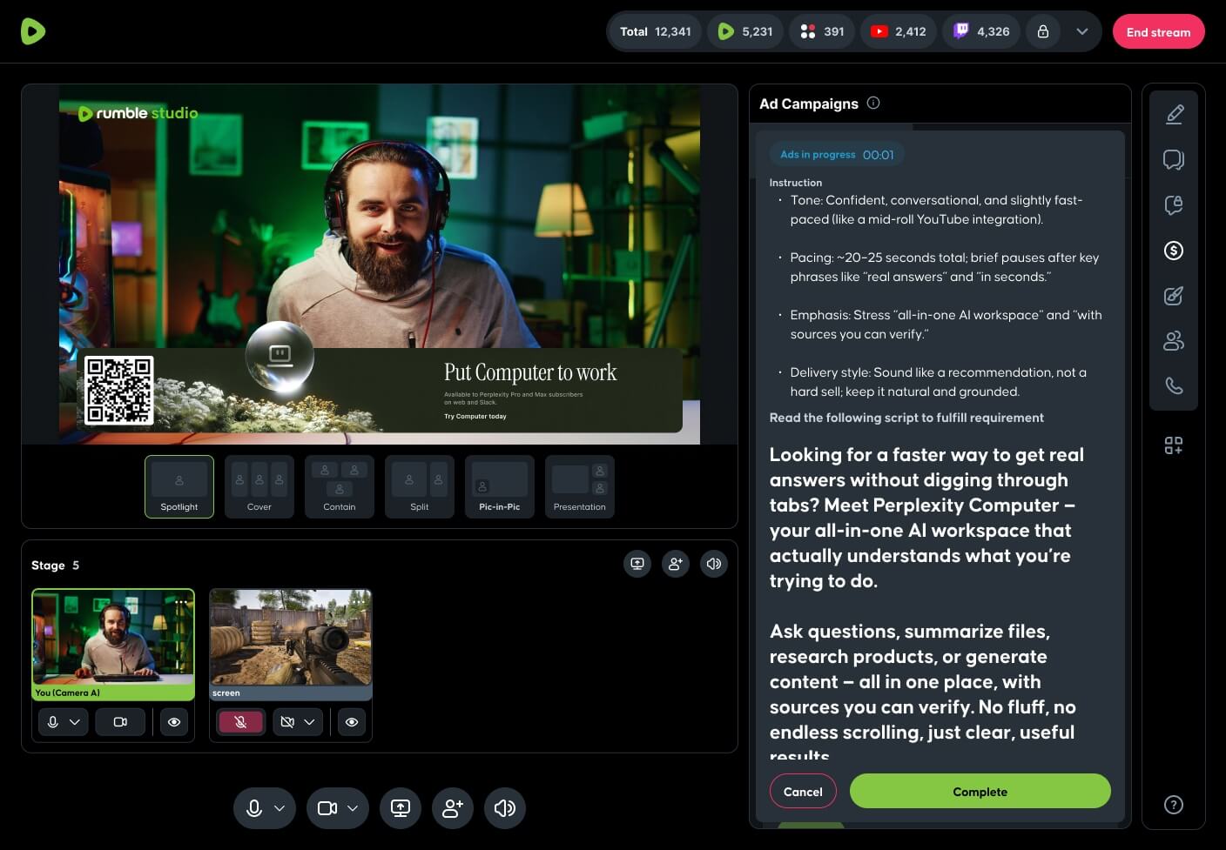Click Stage panel share screen icon
This screenshot has height=850, width=1226.
pos(637,564)
